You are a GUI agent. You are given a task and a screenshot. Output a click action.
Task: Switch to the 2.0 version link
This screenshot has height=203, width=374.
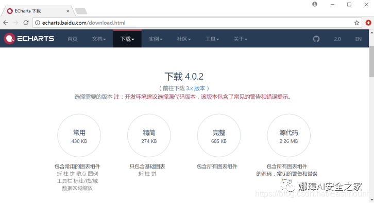pos(337,39)
